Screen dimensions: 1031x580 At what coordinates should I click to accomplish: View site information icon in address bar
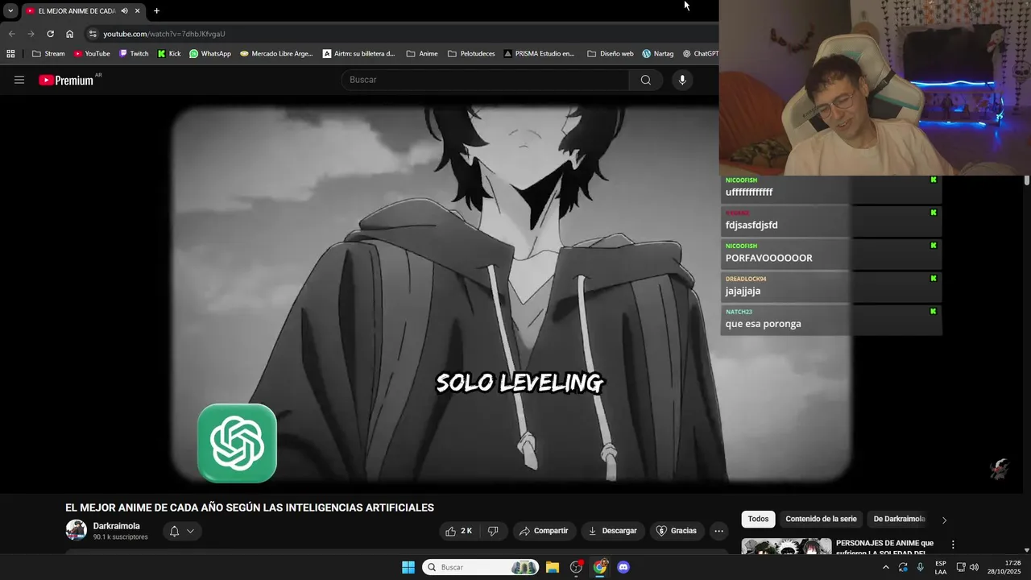93,34
